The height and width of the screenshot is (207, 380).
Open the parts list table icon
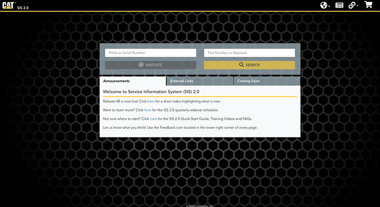point(339,6)
